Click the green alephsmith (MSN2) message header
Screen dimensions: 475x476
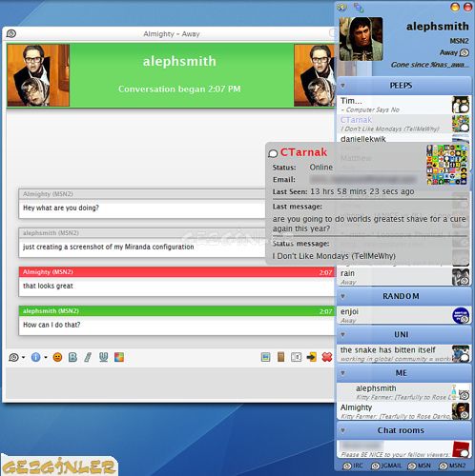tap(176, 311)
